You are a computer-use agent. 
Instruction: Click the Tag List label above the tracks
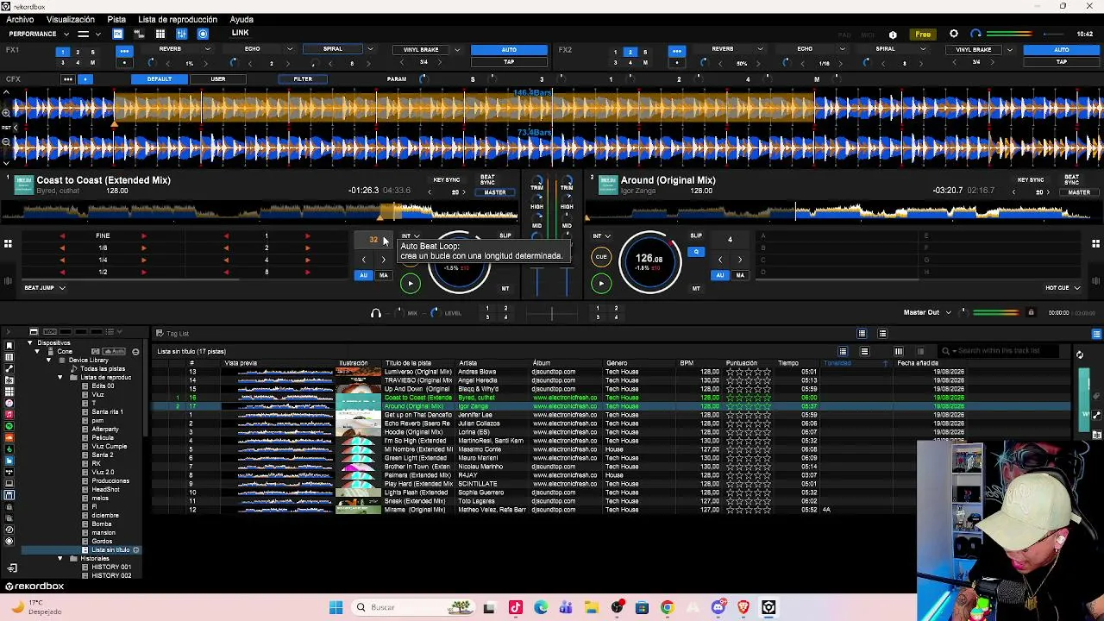pyautogui.click(x=178, y=334)
